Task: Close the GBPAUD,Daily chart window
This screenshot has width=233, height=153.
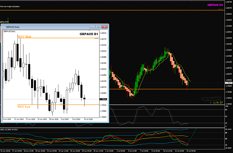Action: point(105,27)
